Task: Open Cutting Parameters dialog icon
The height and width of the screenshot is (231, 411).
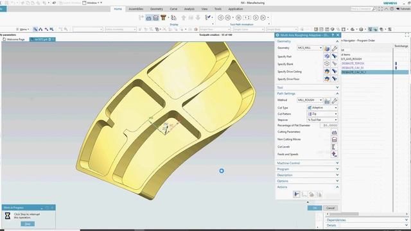Action: [334, 132]
